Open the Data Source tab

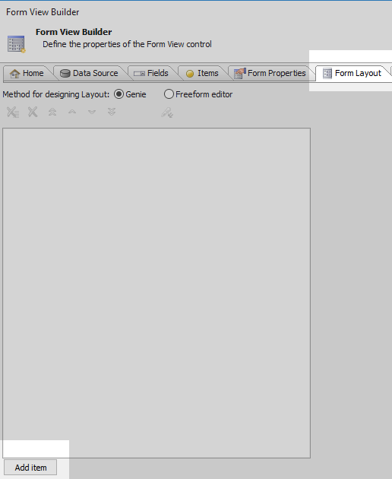[x=89, y=73]
